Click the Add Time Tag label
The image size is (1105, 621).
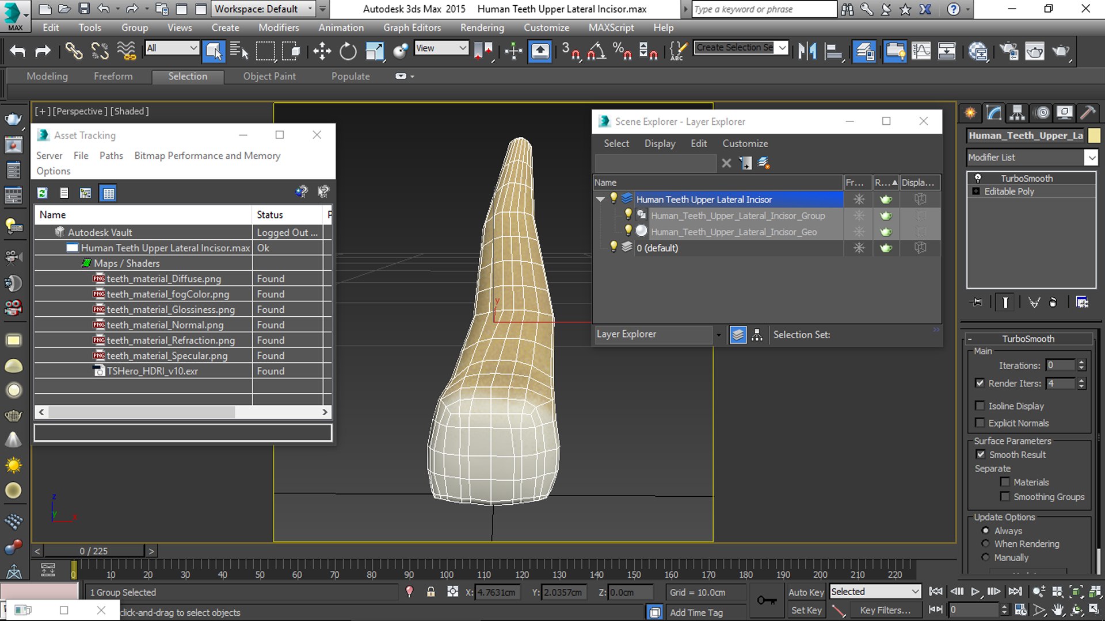pos(696,613)
